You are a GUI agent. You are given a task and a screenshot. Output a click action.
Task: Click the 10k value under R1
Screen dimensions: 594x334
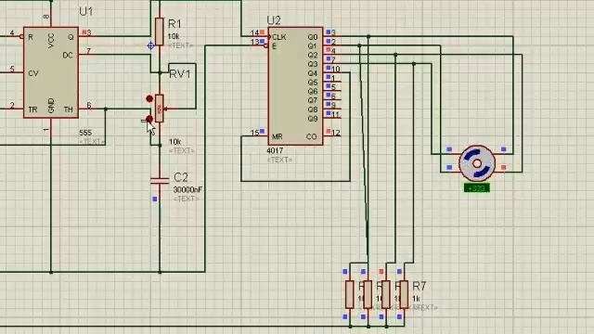174,36
